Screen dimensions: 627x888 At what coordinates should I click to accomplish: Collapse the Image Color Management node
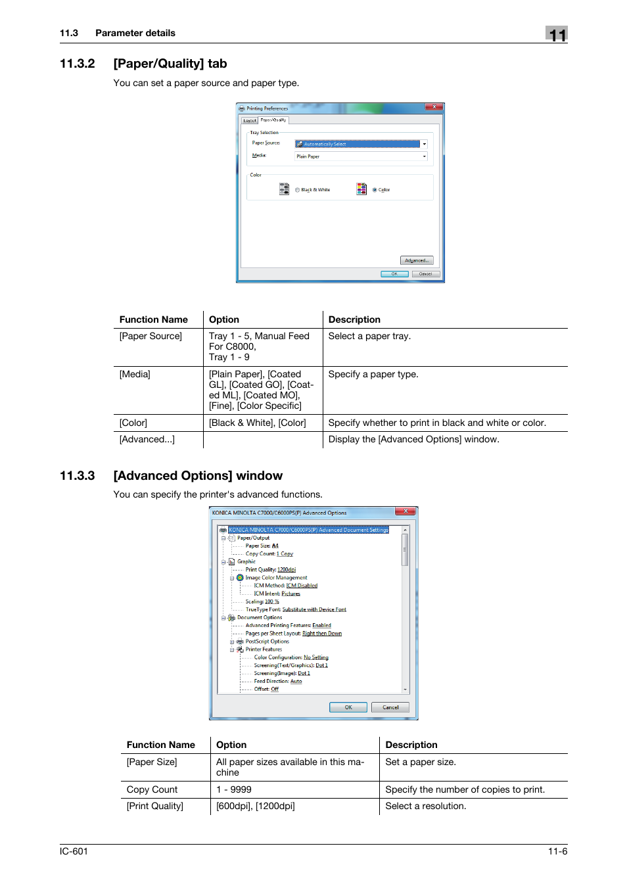point(232,578)
